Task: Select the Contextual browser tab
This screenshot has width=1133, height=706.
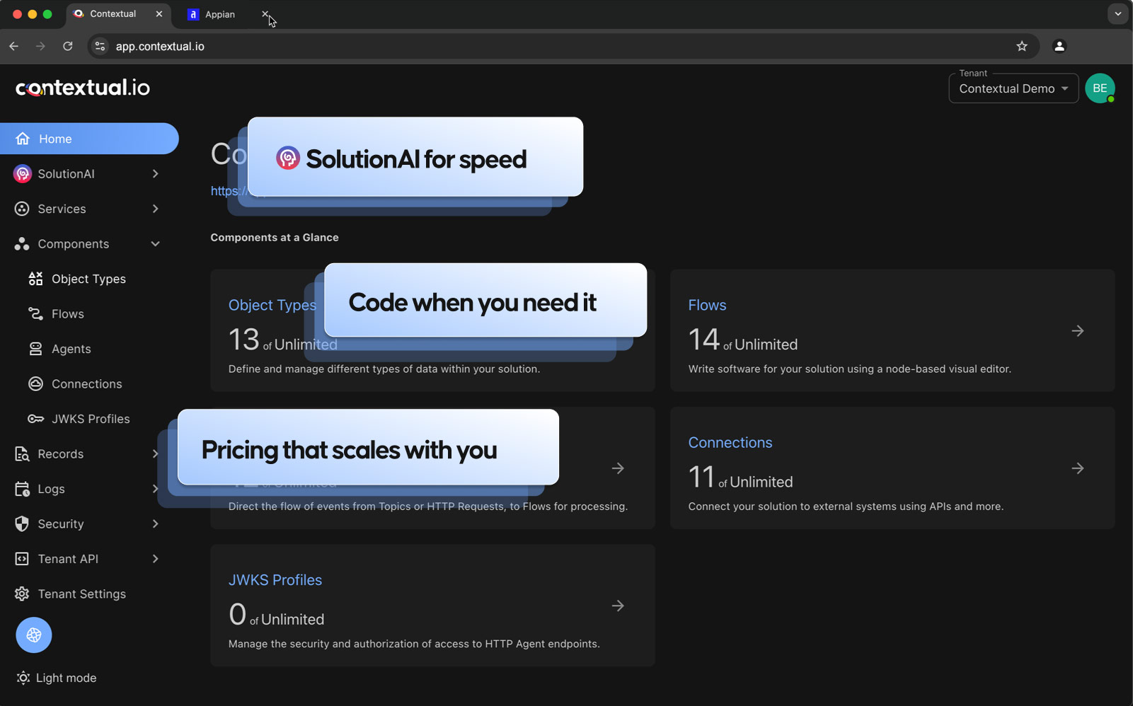Action: [x=113, y=14]
